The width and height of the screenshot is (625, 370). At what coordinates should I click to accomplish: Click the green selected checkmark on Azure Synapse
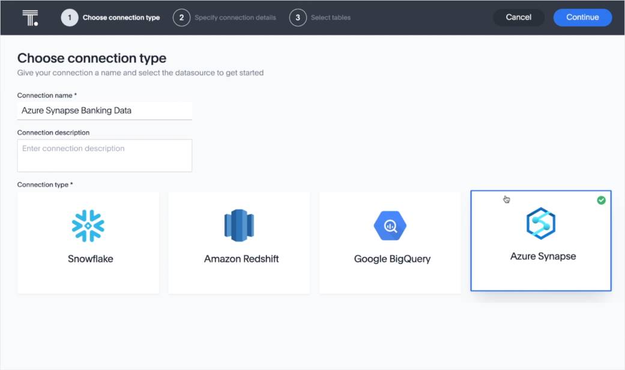[x=601, y=200]
